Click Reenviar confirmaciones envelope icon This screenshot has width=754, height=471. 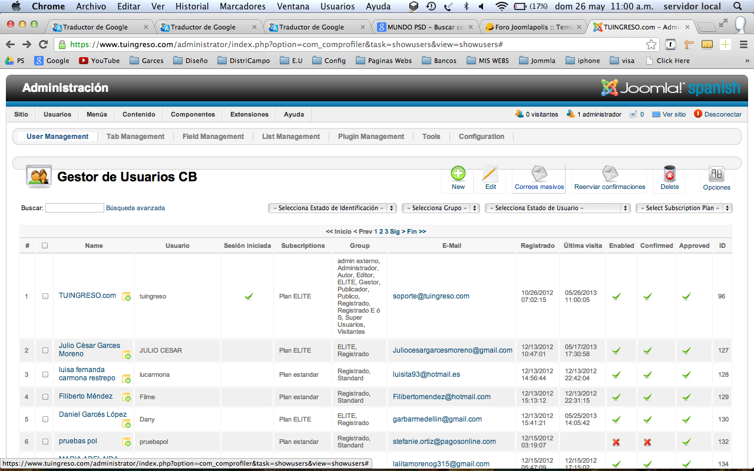[610, 173]
